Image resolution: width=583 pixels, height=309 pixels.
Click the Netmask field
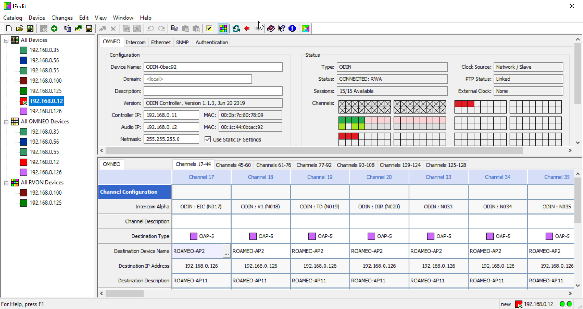171,139
